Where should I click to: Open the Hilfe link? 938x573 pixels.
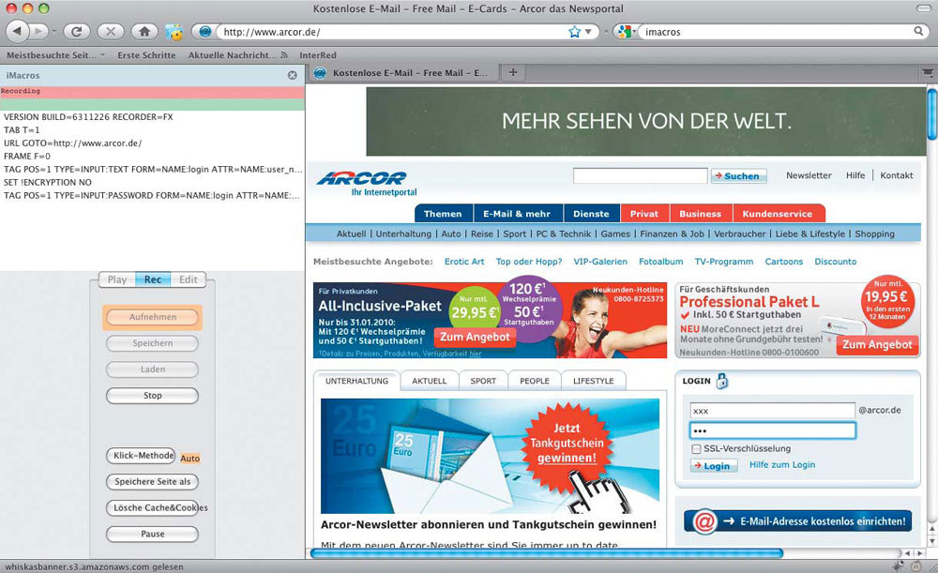pos(855,175)
